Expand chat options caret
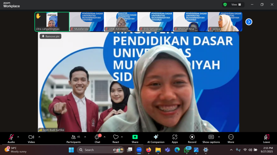Image resolution: width=277 pixels, height=155 pixels. (x=105, y=137)
